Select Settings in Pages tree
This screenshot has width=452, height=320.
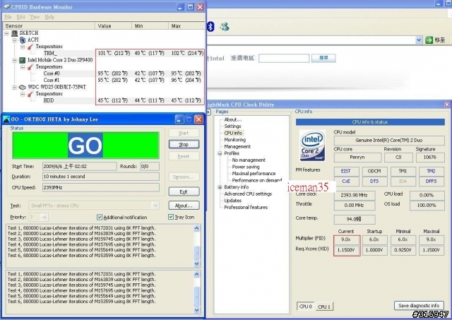(x=232, y=126)
